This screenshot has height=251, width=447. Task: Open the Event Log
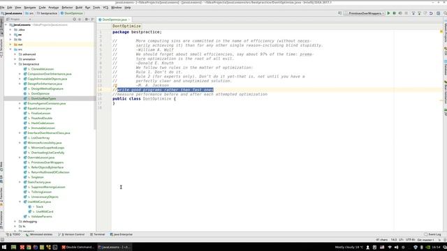pos(432,234)
